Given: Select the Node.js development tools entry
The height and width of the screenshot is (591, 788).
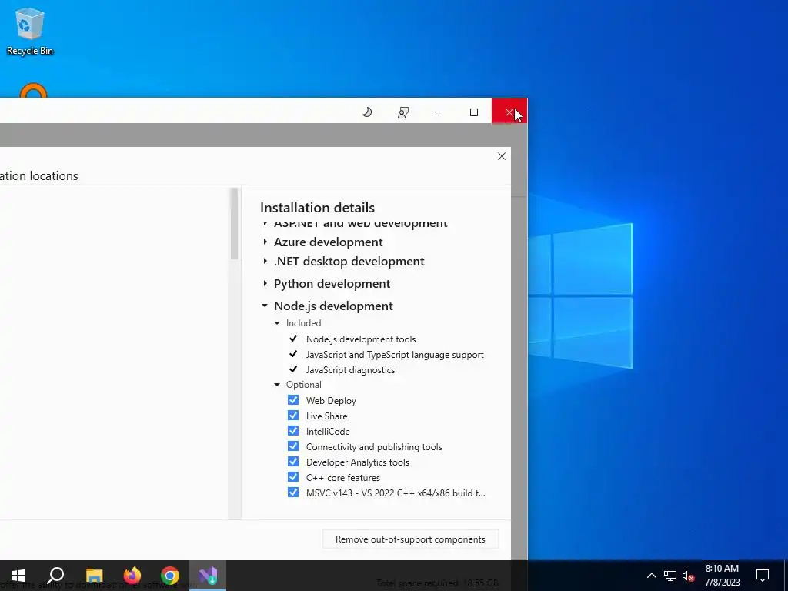Looking at the screenshot, I should [361, 339].
